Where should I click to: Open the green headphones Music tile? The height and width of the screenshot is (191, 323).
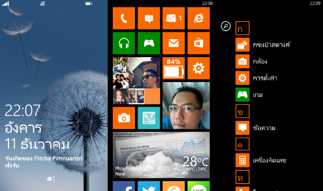tap(124, 43)
